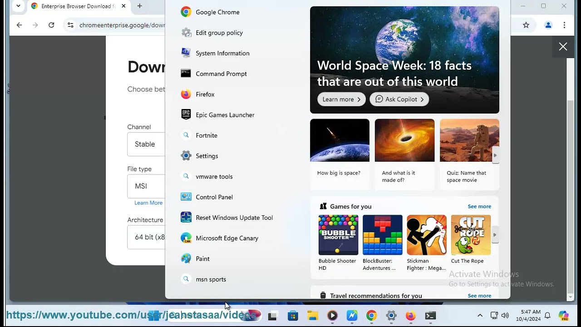View site information icon in address bar

(70, 25)
